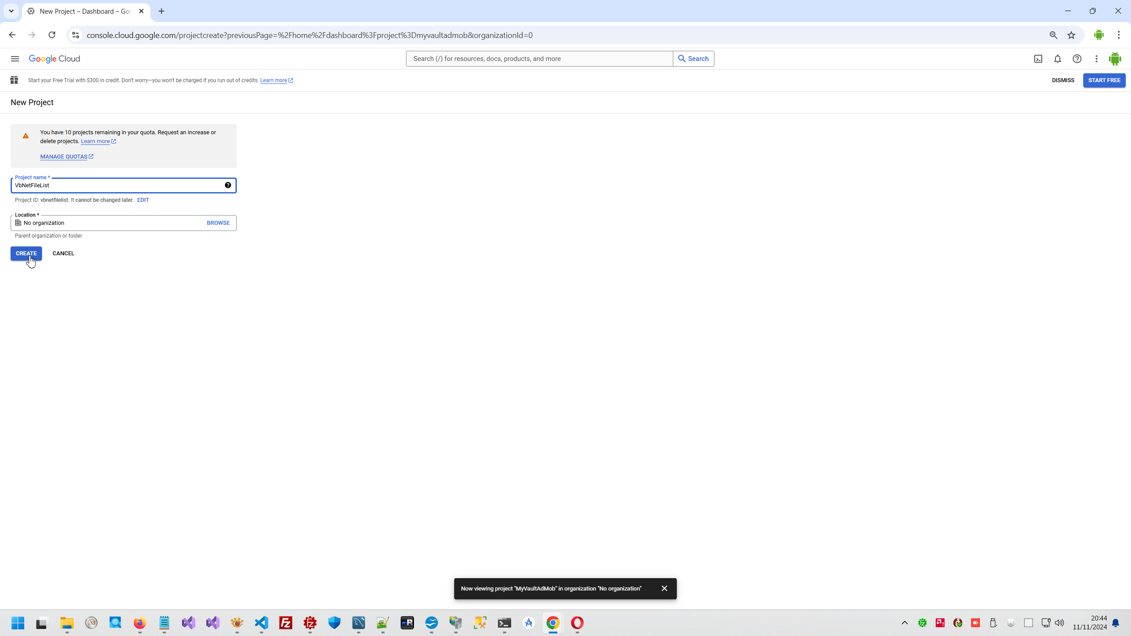Bookmark this page with the star icon
This screenshot has height=636, width=1131.
[1071, 35]
